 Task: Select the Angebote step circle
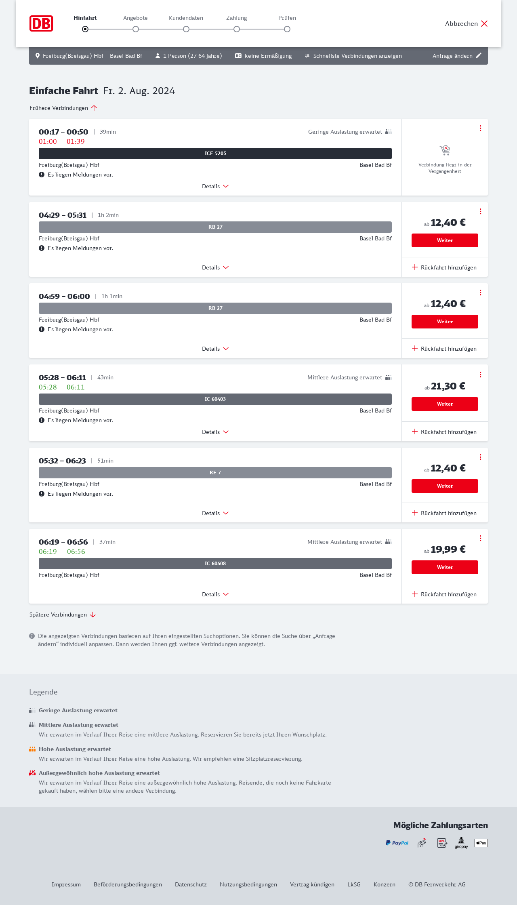(x=136, y=29)
